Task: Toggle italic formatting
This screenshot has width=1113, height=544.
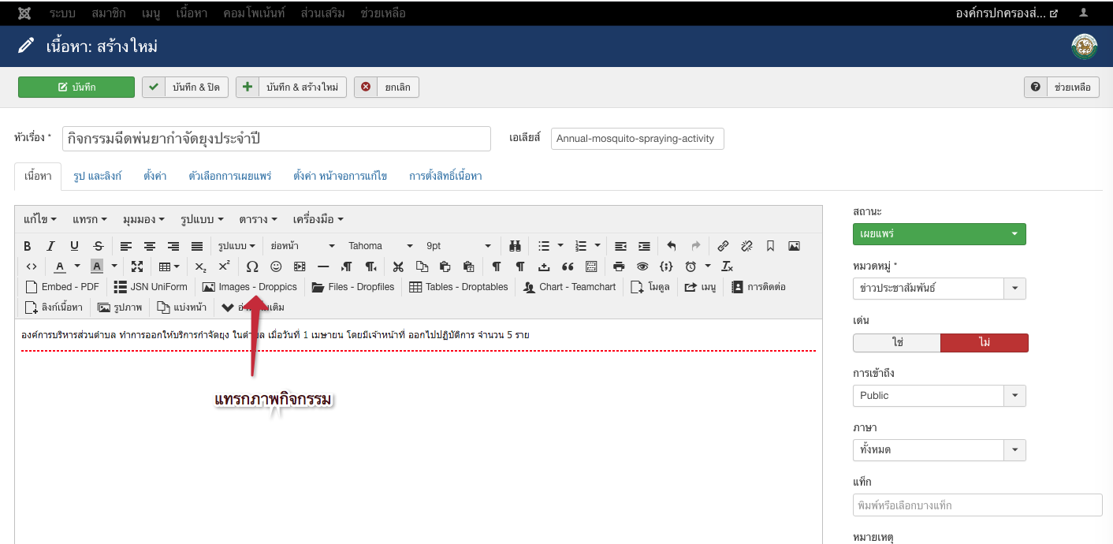Action: [x=51, y=246]
